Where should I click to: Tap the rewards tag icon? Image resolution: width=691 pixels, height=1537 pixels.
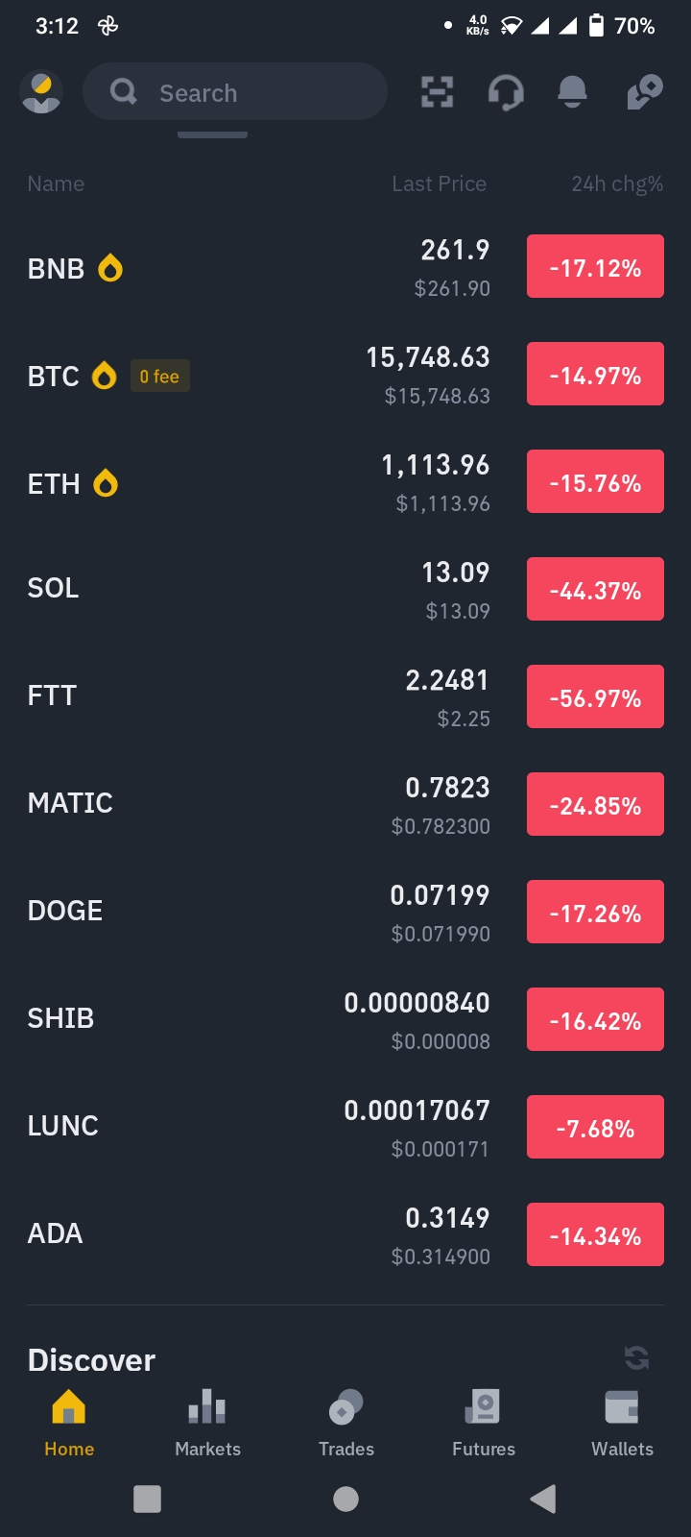click(x=644, y=92)
